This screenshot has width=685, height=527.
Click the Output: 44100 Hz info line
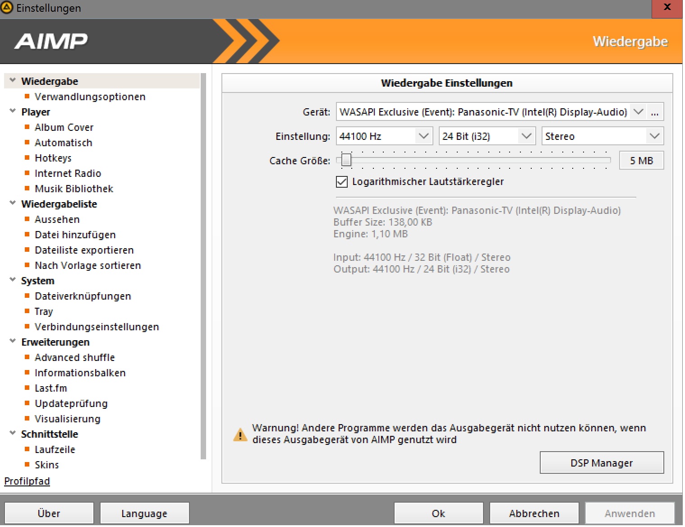click(422, 269)
